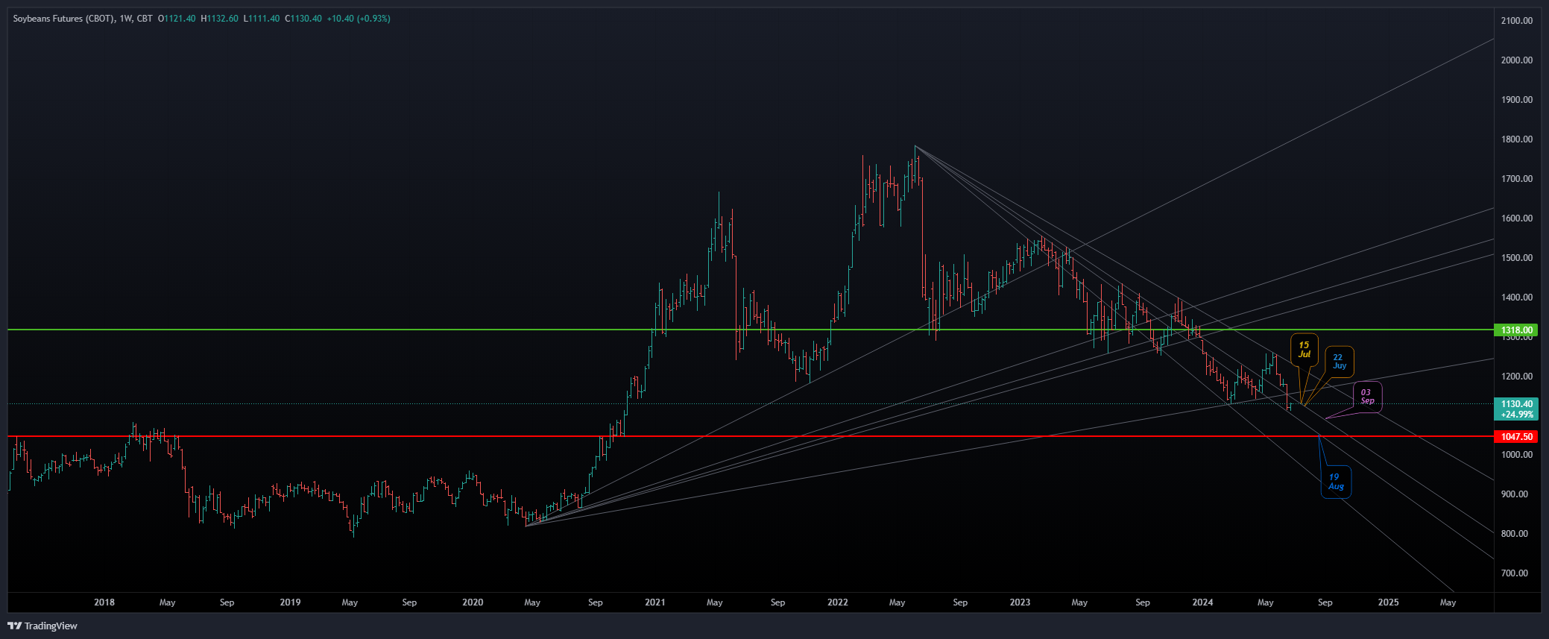Click the 1500.00 price axis label

pos(1516,258)
